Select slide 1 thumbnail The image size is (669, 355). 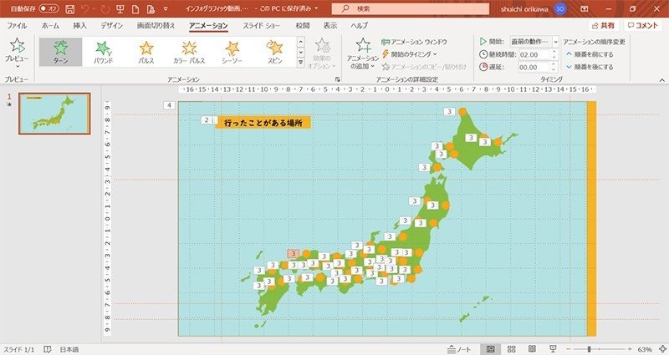click(54, 114)
